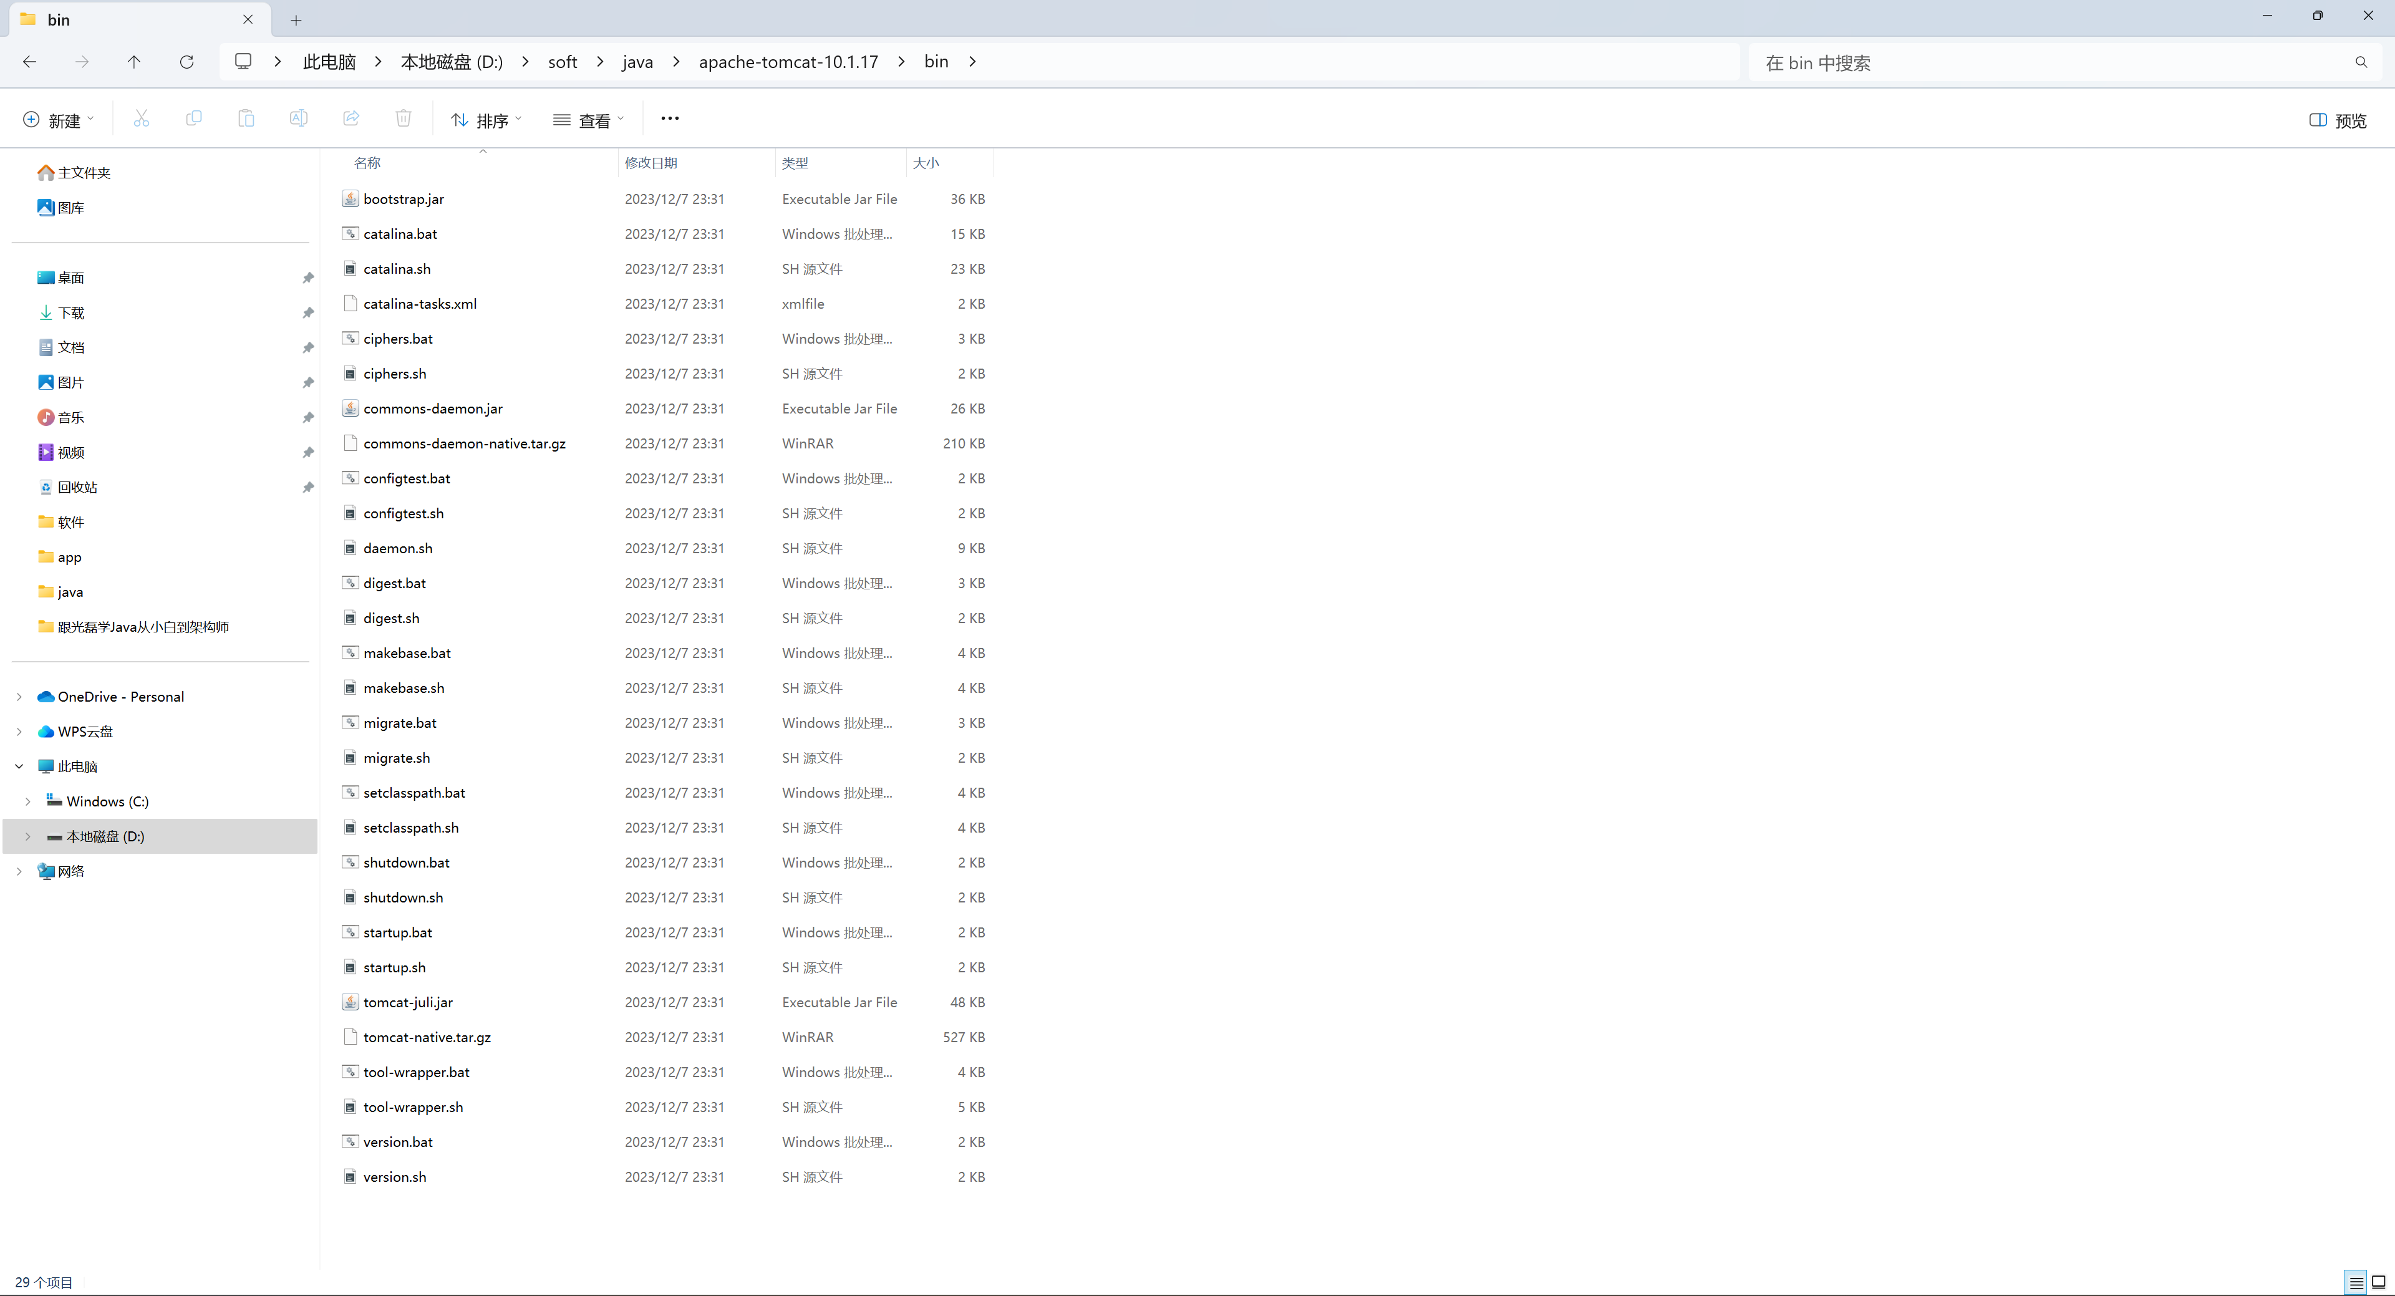This screenshot has height=1296, width=2395.
Task: Expand OneDrive - Personal tree node
Action: click(19, 697)
